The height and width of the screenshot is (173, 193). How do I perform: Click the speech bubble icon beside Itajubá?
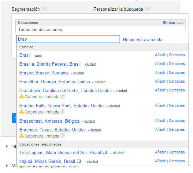coord(79,161)
